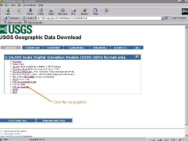188x141 pixels.
Task: Open Mail Inbox from the component bar
Action: (x=160, y=139)
